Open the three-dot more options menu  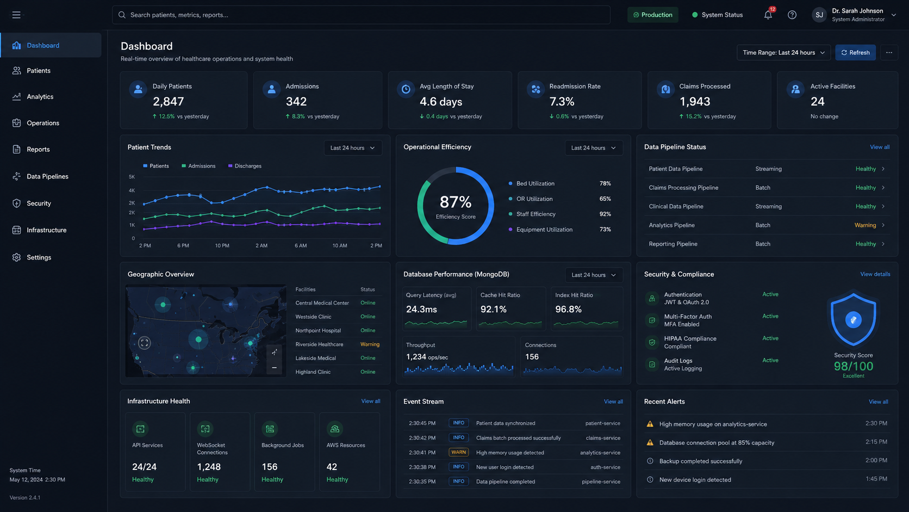(x=889, y=53)
